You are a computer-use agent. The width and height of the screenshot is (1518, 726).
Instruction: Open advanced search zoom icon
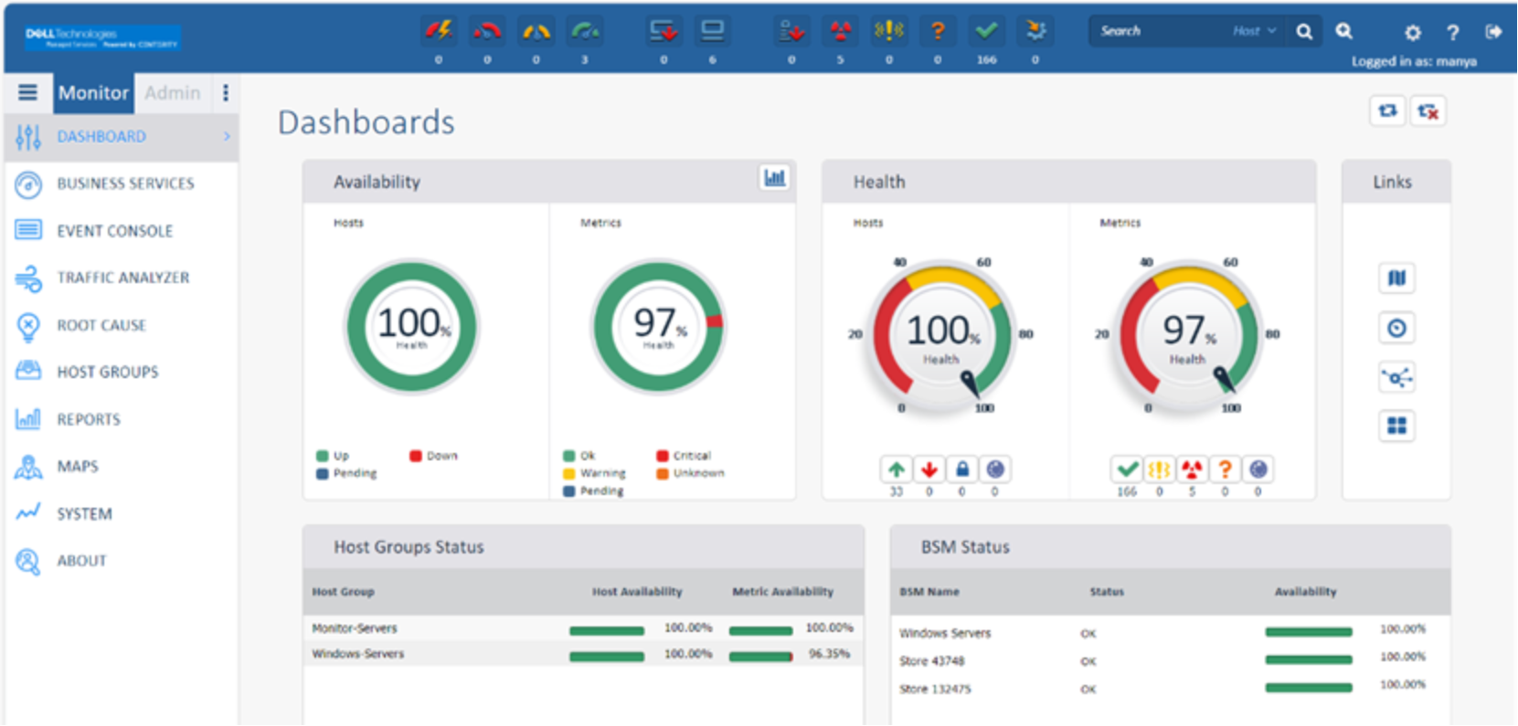[x=1343, y=31]
